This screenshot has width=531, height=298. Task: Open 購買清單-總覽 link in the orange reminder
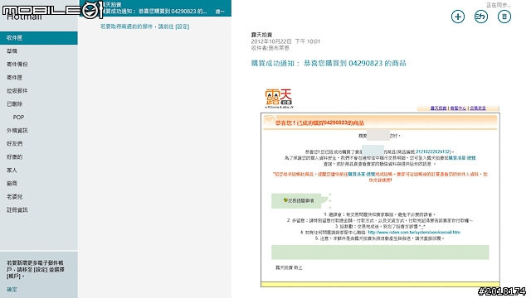click(x=362, y=175)
